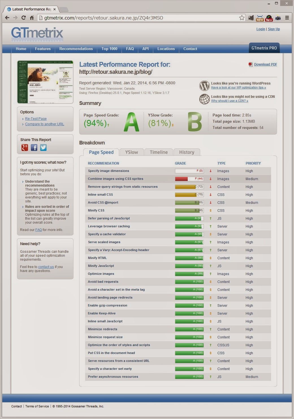Click the browser forward arrow
The width and height of the screenshot is (294, 419).
(16, 18)
